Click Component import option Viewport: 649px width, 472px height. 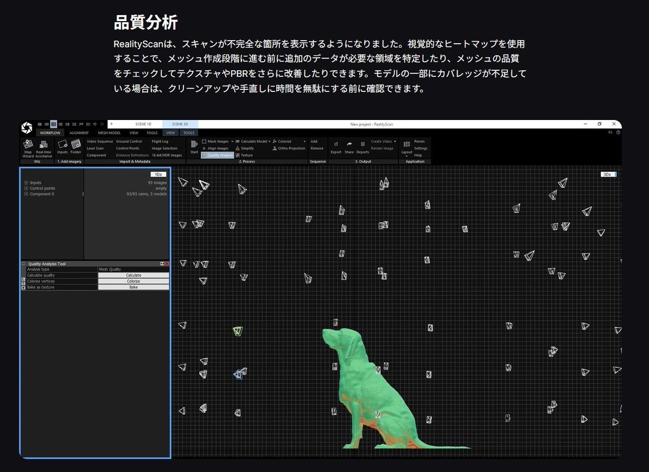(x=96, y=155)
